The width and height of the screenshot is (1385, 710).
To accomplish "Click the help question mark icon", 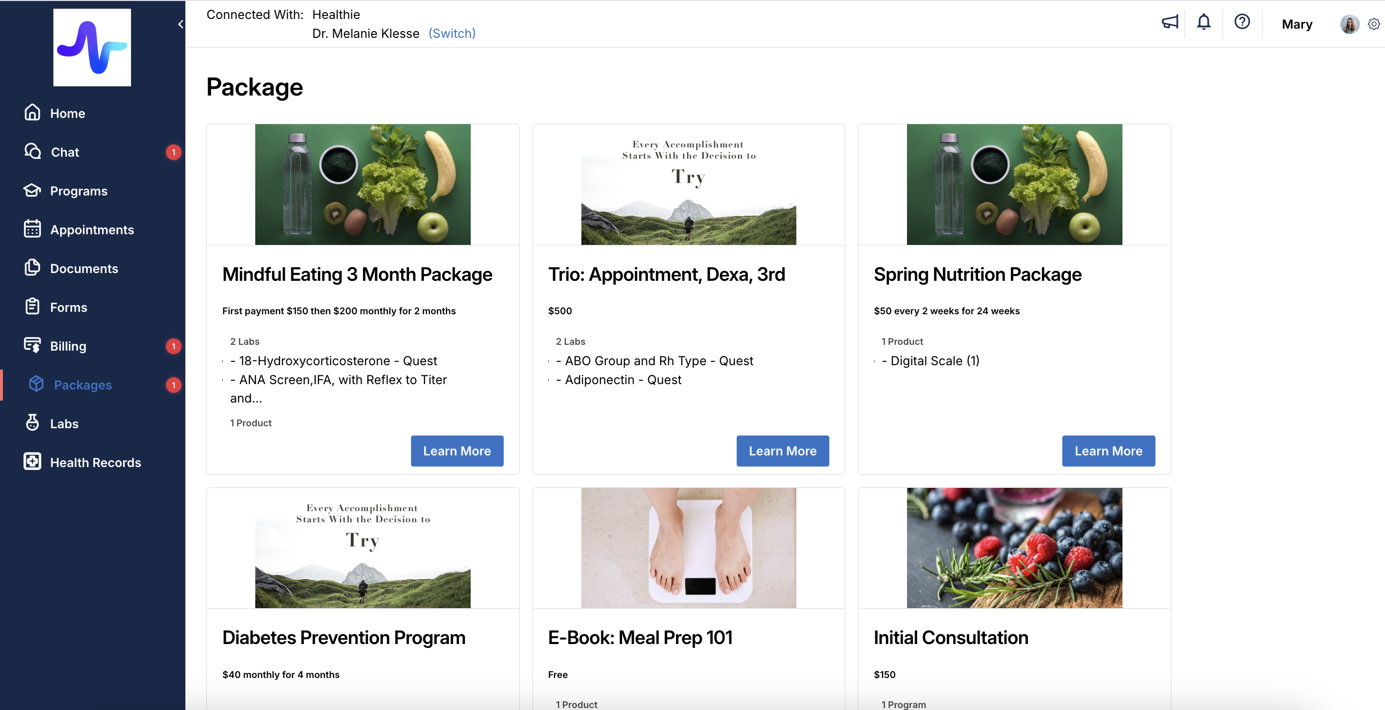I will [x=1242, y=22].
